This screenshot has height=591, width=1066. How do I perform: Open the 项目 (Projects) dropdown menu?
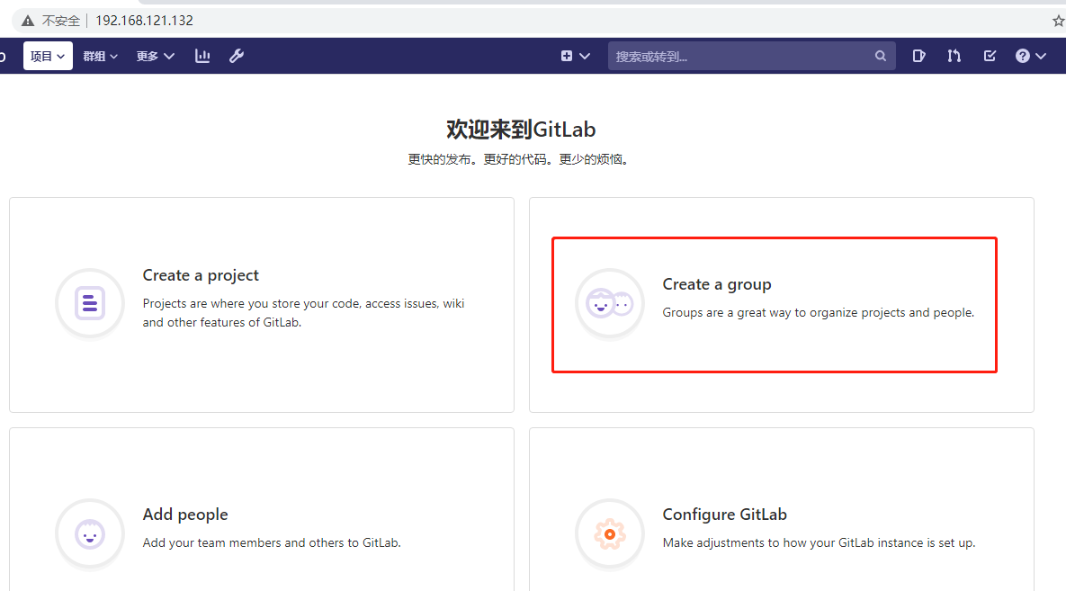(48, 56)
